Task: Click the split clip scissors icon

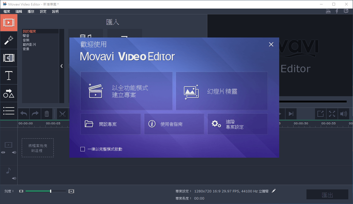Action: 63,114
